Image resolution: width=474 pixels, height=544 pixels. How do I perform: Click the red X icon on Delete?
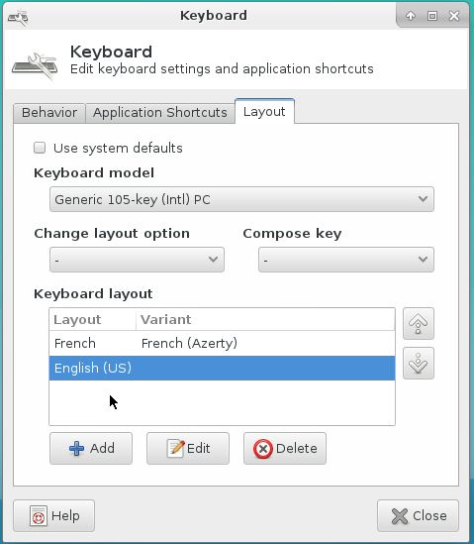point(263,449)
